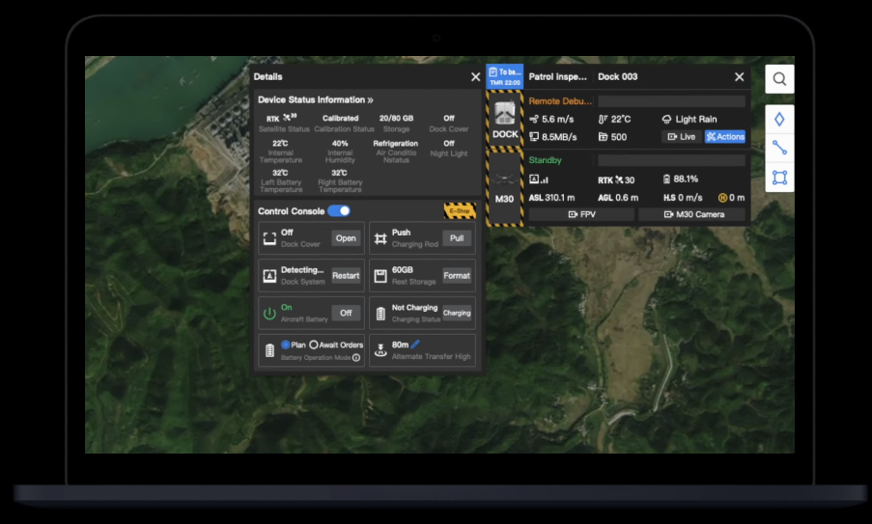Click the pencil icon beside 80m

pyautogui.click(x=416, y=344)
